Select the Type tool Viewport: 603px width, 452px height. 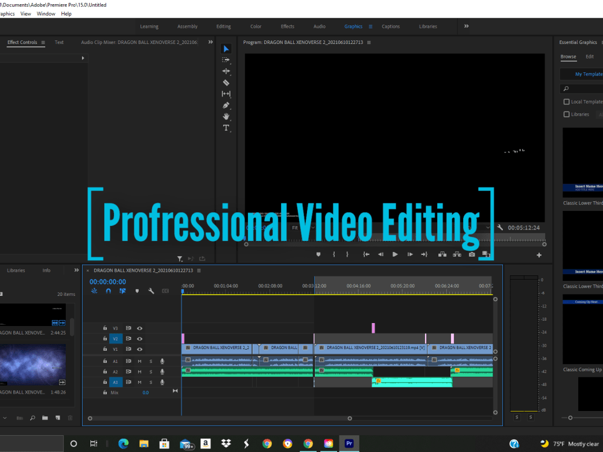226,128
